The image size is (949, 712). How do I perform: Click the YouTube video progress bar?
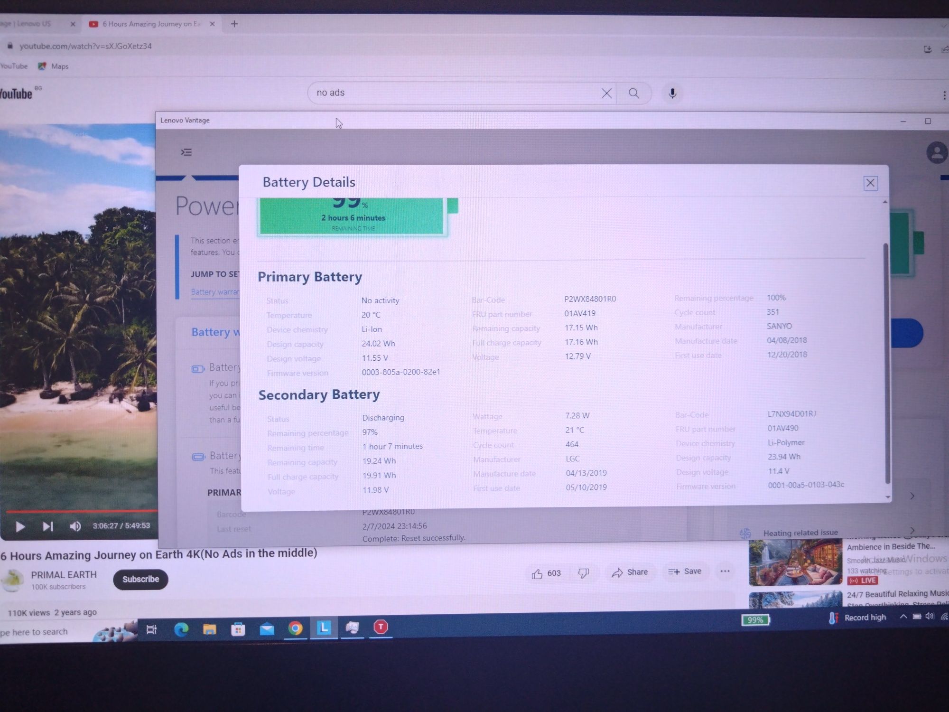[x=81, y=511]
